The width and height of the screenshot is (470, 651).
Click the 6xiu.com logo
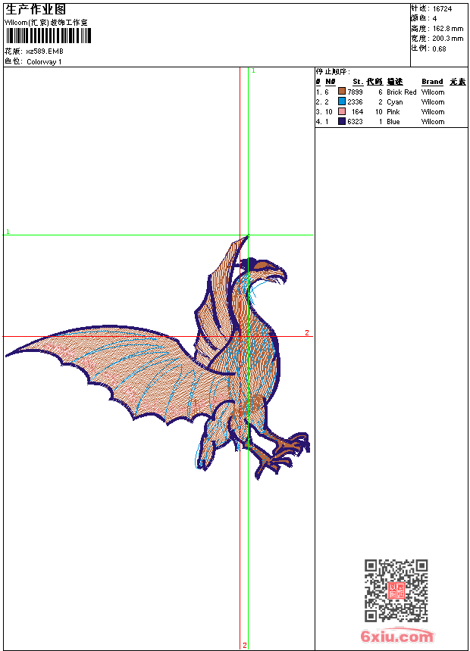(396, 636)
